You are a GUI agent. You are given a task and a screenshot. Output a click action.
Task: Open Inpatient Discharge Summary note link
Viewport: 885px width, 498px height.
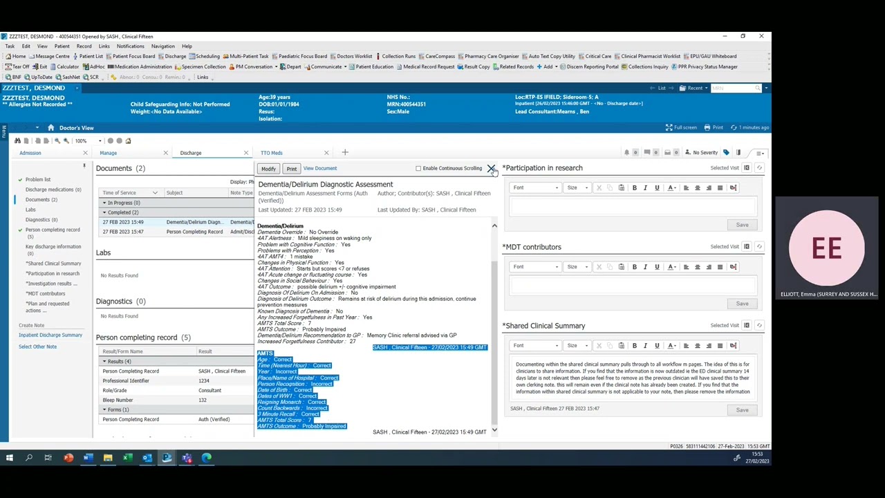tap(50, 335)
